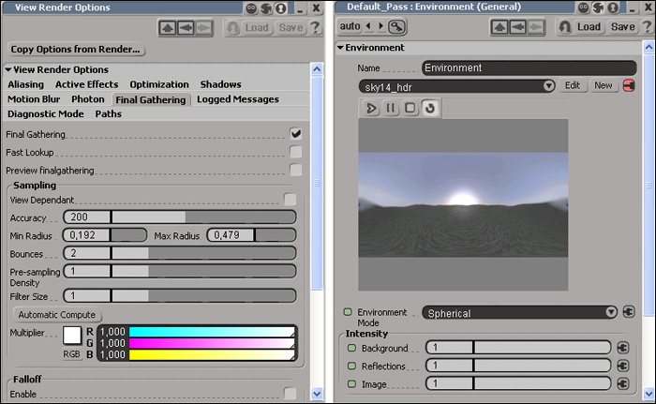Click revert icon beside Load in Environment window
The height and width of the screenshot is (404, 656).
pos(565,27)
